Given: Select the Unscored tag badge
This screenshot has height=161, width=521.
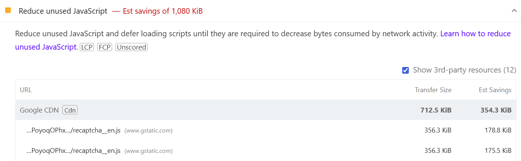Looking at the screenshot, I should 131,47.
